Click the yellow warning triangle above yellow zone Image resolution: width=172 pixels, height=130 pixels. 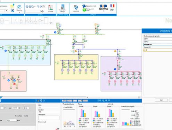76,51
